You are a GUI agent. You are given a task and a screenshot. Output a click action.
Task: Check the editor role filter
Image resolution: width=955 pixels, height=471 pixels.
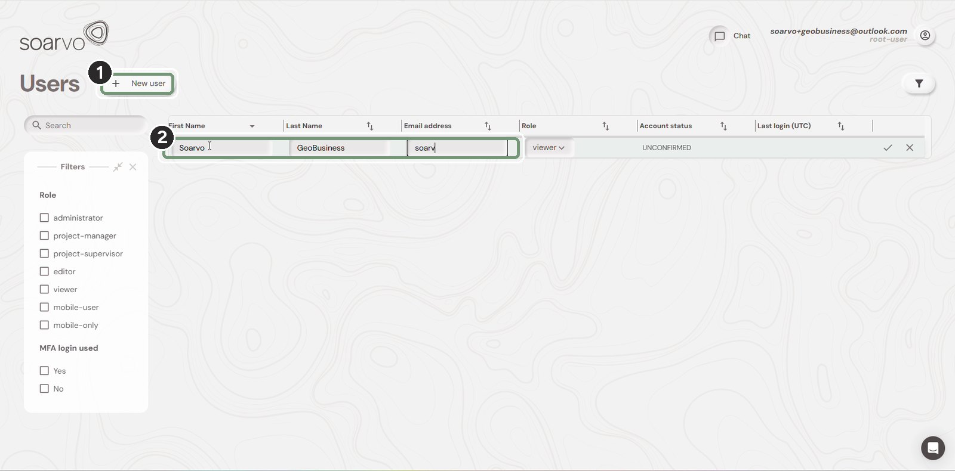pyautogui.click(x=44, y=272)
